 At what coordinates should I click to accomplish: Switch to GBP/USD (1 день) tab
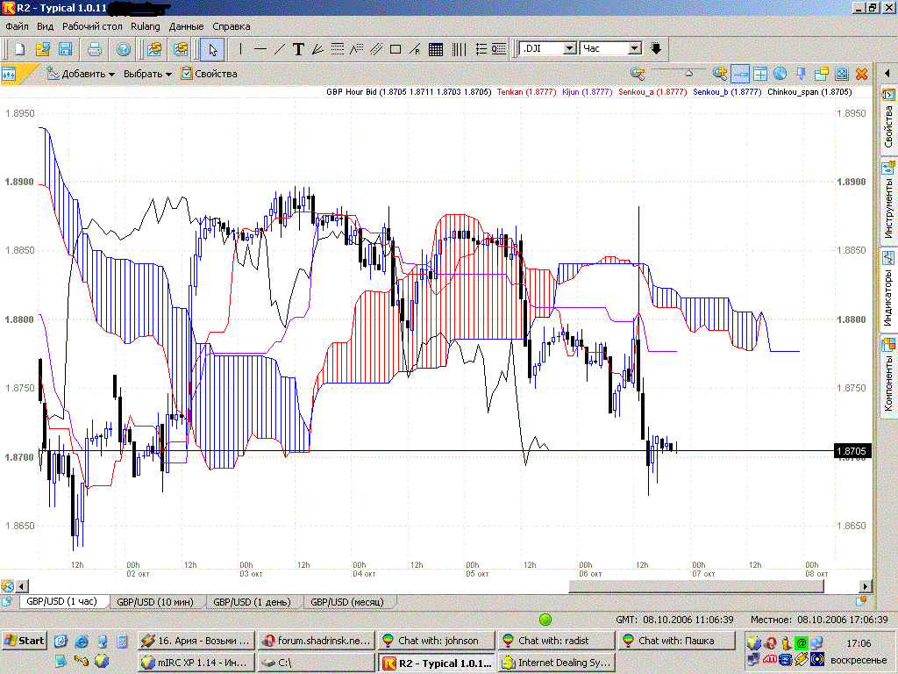tap(252, 602)
